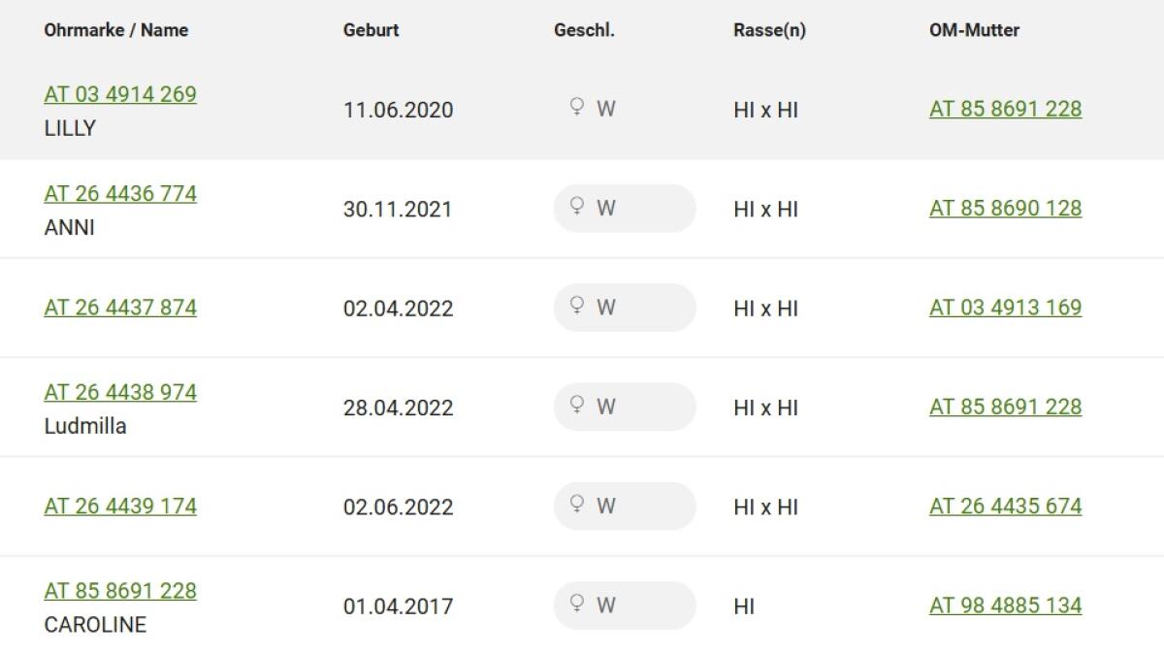Open ear tag AT 26 4438 974
1164x654 pixels.
tap(120, 392)
